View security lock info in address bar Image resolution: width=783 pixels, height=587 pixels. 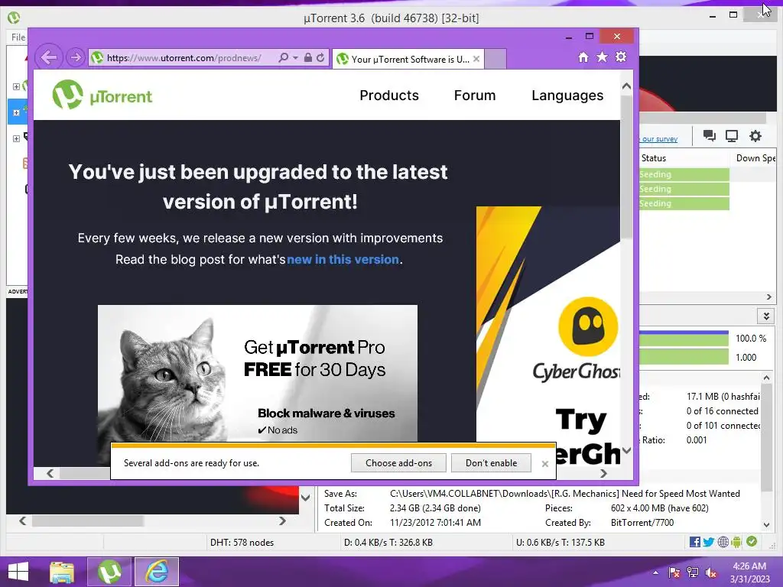pyautogui.click(x=308, y=58)
